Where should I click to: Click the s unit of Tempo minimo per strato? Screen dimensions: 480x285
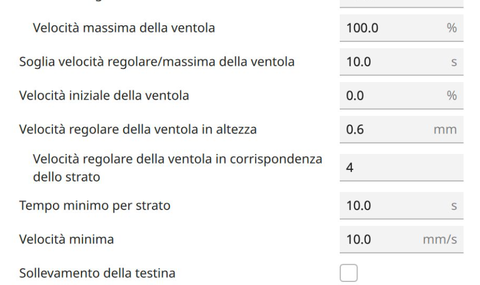point(453,206)
